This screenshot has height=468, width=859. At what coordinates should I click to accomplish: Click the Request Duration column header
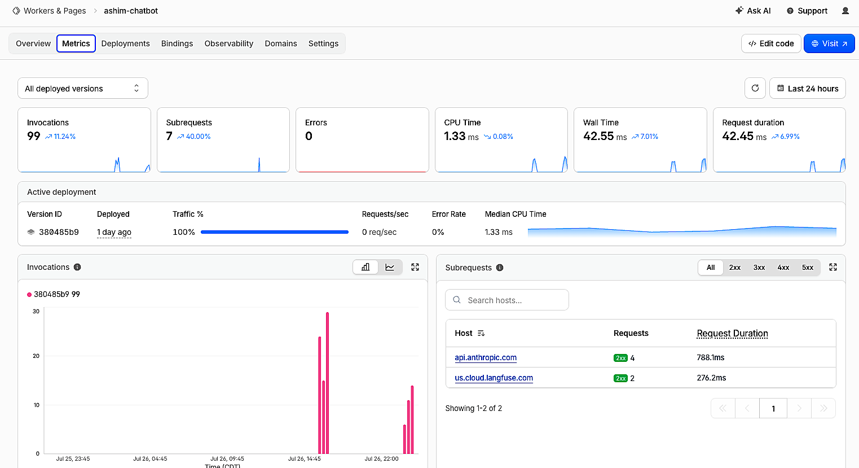tap(732, 334)
